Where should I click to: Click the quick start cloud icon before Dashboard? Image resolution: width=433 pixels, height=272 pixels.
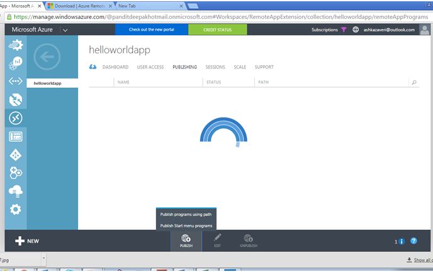point(93,67)
